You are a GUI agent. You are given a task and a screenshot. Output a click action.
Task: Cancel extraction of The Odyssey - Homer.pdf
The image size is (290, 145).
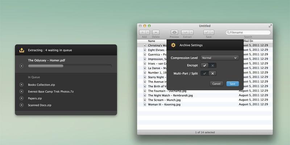pos(21,66)
